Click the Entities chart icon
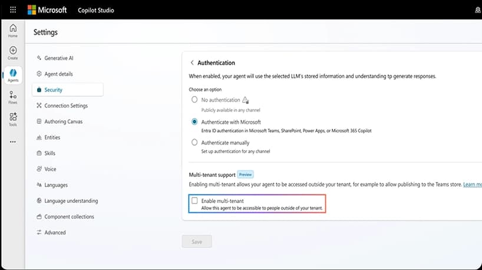 [x=39, y=137]
